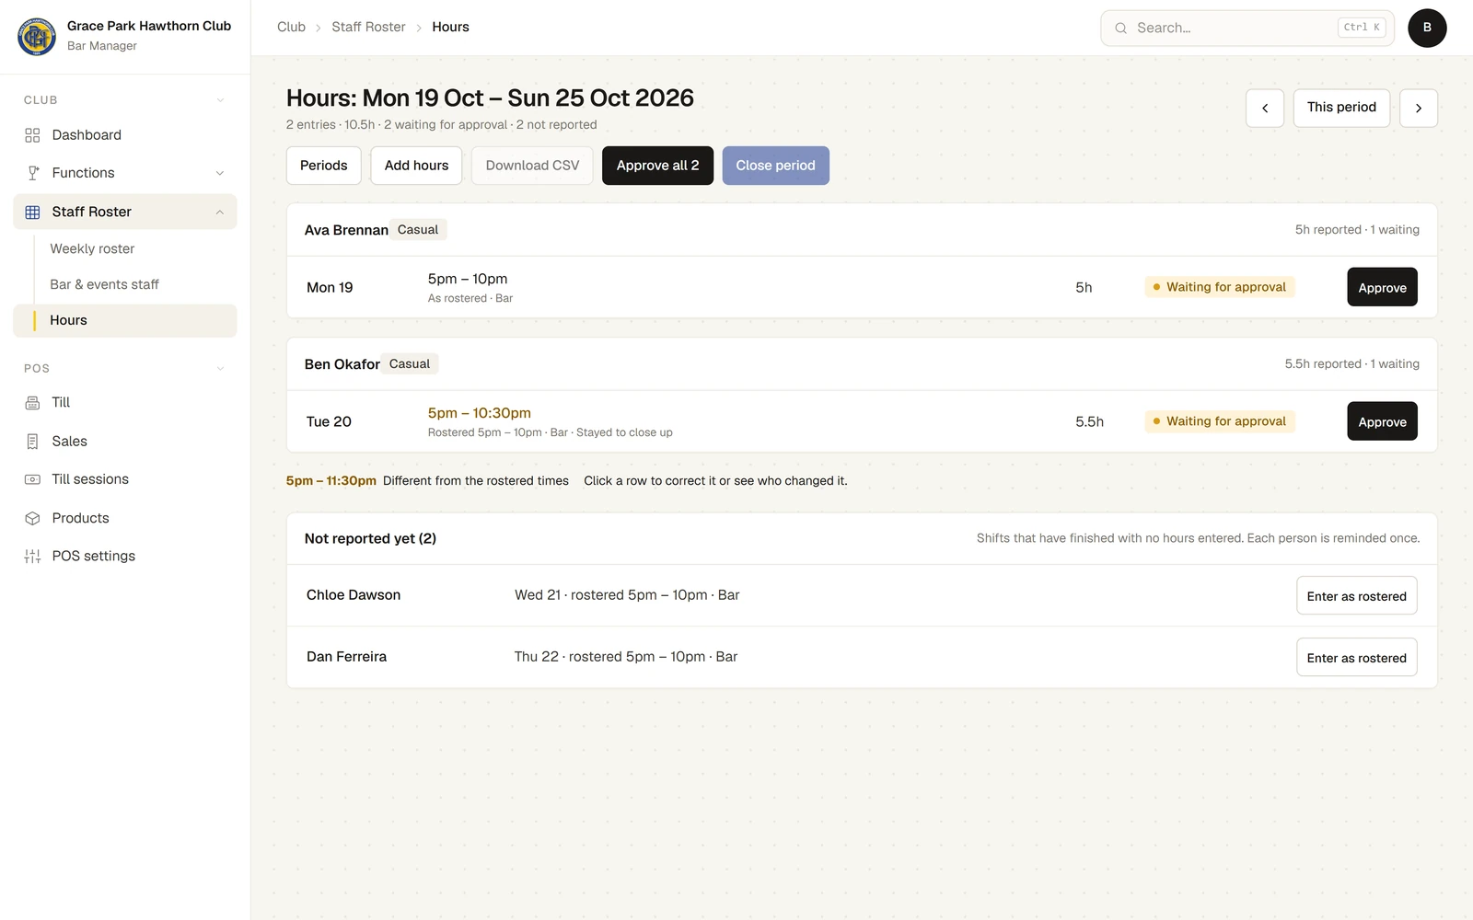The image size is (1473, 920).
Task: Click the Ava Brennan name heading
Action: pyautogui.click(x=346, y=230)
